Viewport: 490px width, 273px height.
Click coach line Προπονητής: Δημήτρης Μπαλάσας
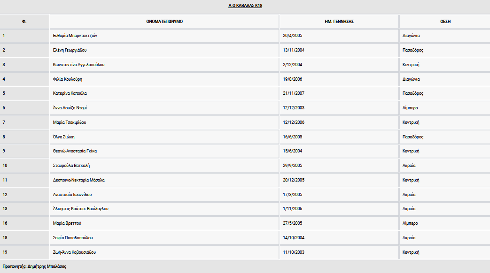pos(34,266)
